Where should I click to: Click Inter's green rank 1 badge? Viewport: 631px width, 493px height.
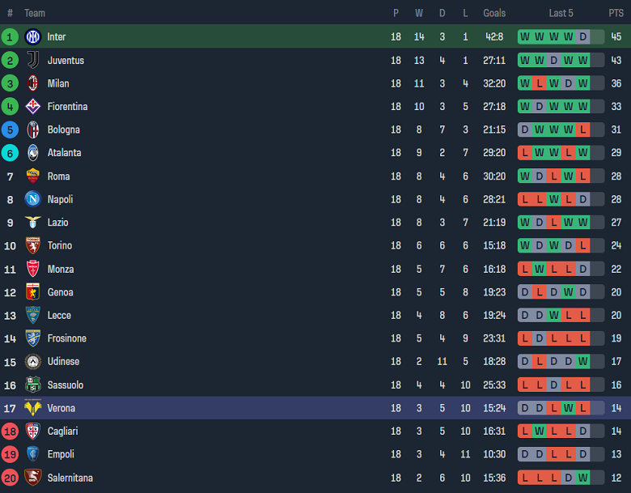pos(10,36)
